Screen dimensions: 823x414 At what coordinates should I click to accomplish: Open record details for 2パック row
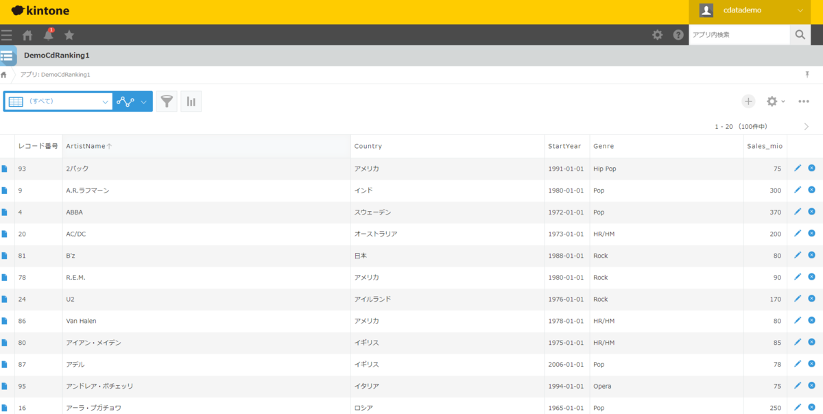click(x=4, y=169)
